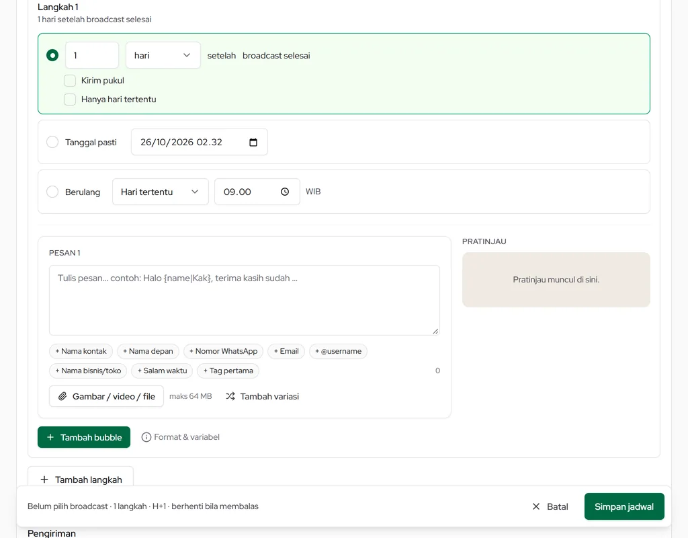Click the WIB timezone label
This screenshot has width=688, height=538.
point(313,192)
